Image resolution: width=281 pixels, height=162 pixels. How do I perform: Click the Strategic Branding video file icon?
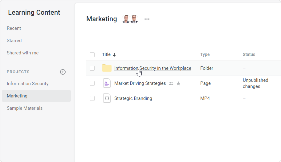pyautogui.click(x=107, y=98)
